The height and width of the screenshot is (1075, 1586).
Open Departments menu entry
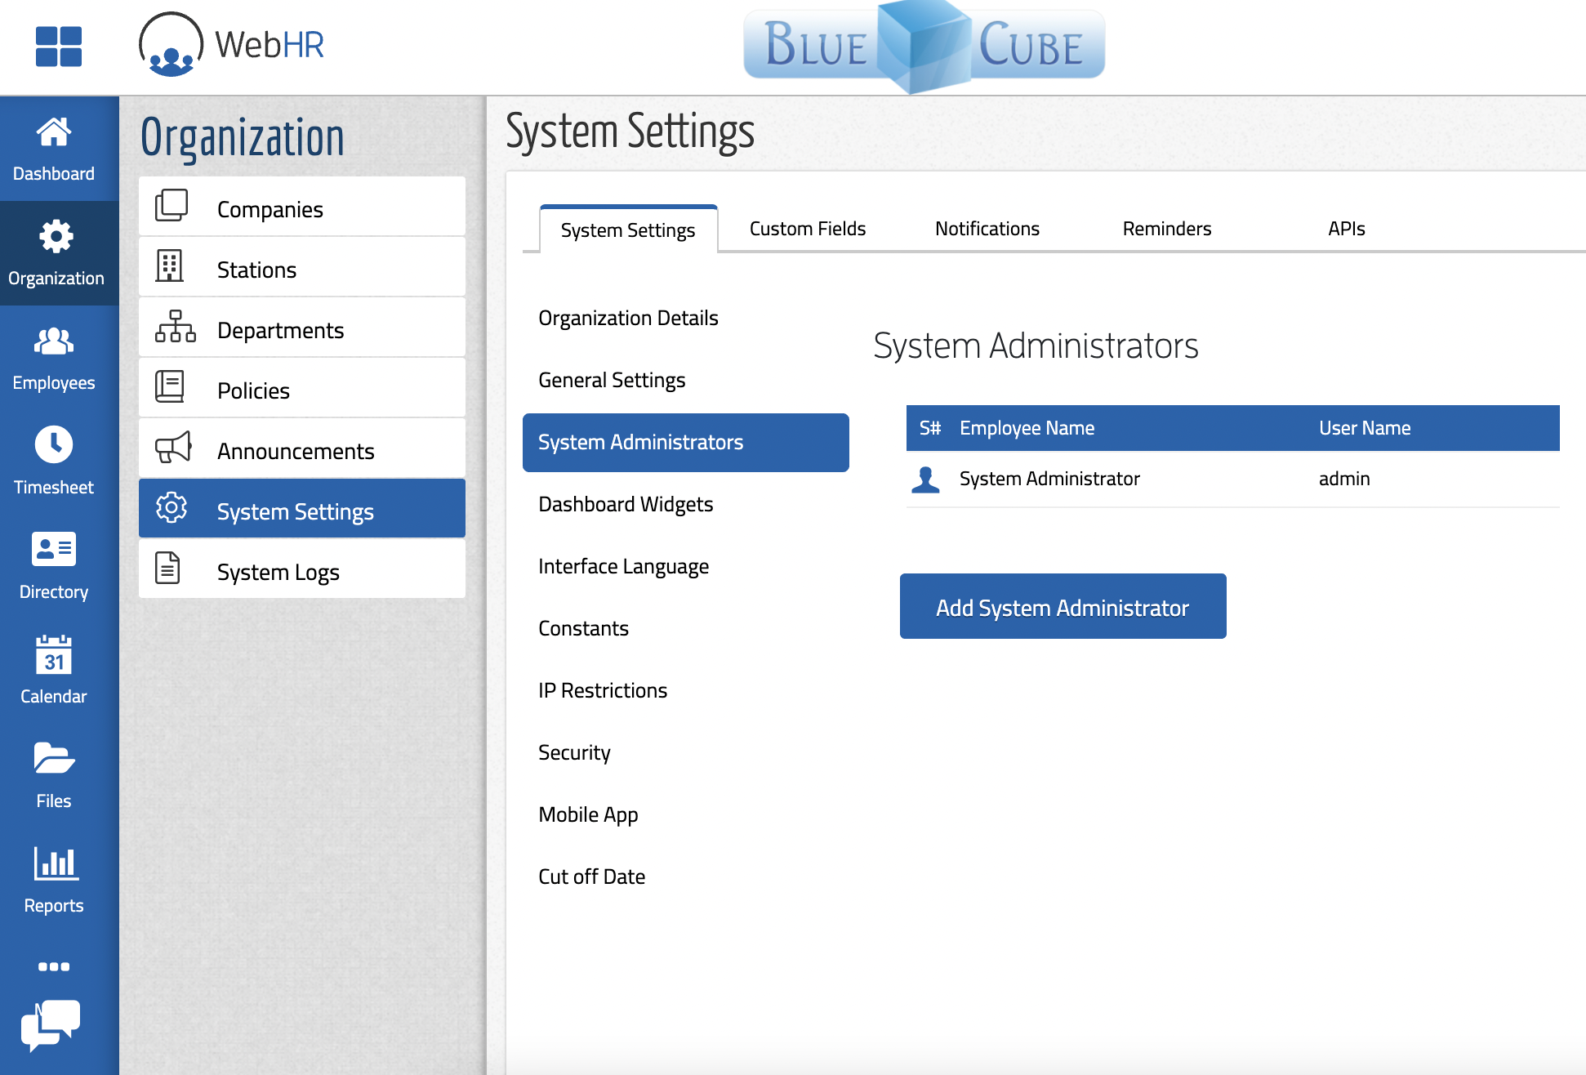click(302, 328)
